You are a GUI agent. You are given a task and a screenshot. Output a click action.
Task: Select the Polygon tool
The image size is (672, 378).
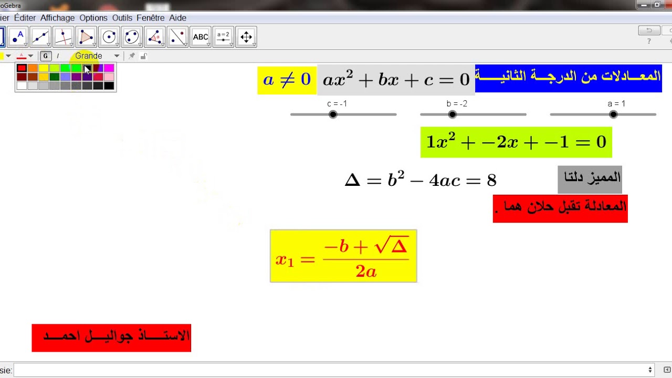coord(87,37)
